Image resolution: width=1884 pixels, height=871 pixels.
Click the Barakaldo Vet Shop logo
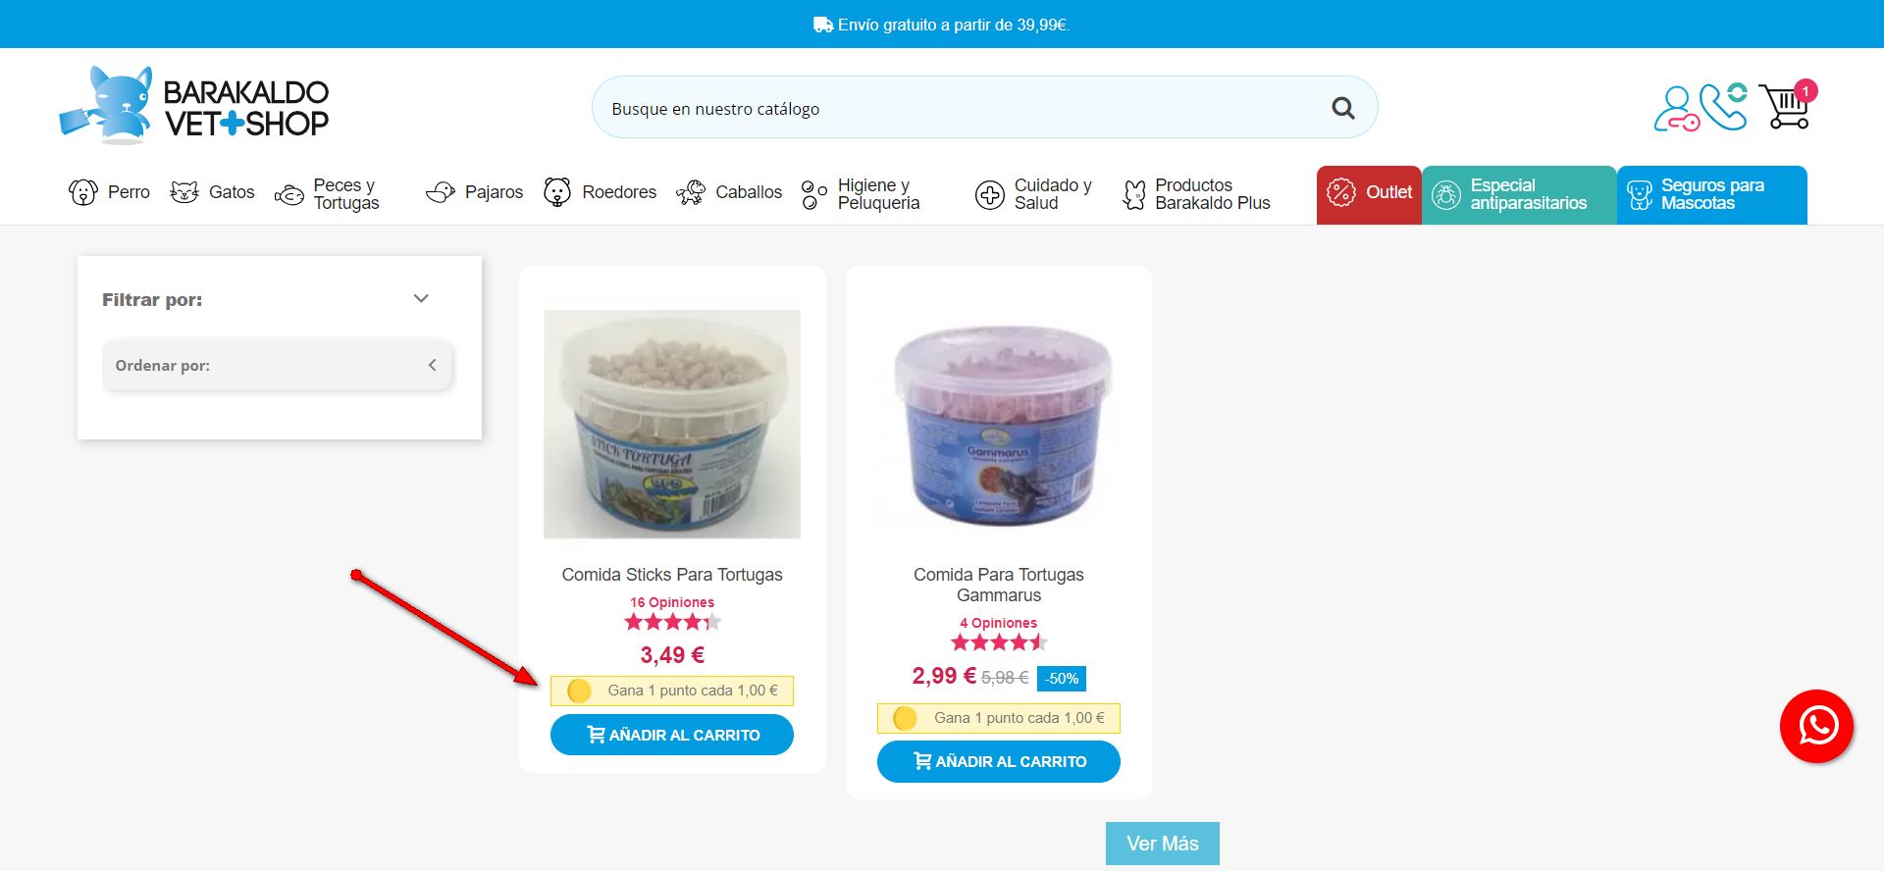(x=194, y=106)
